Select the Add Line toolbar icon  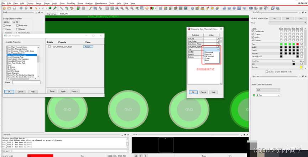(x=62, y=8)
